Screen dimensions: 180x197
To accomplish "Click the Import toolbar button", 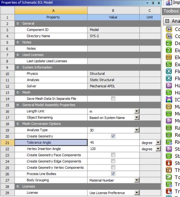I will (x=173, y=3).
